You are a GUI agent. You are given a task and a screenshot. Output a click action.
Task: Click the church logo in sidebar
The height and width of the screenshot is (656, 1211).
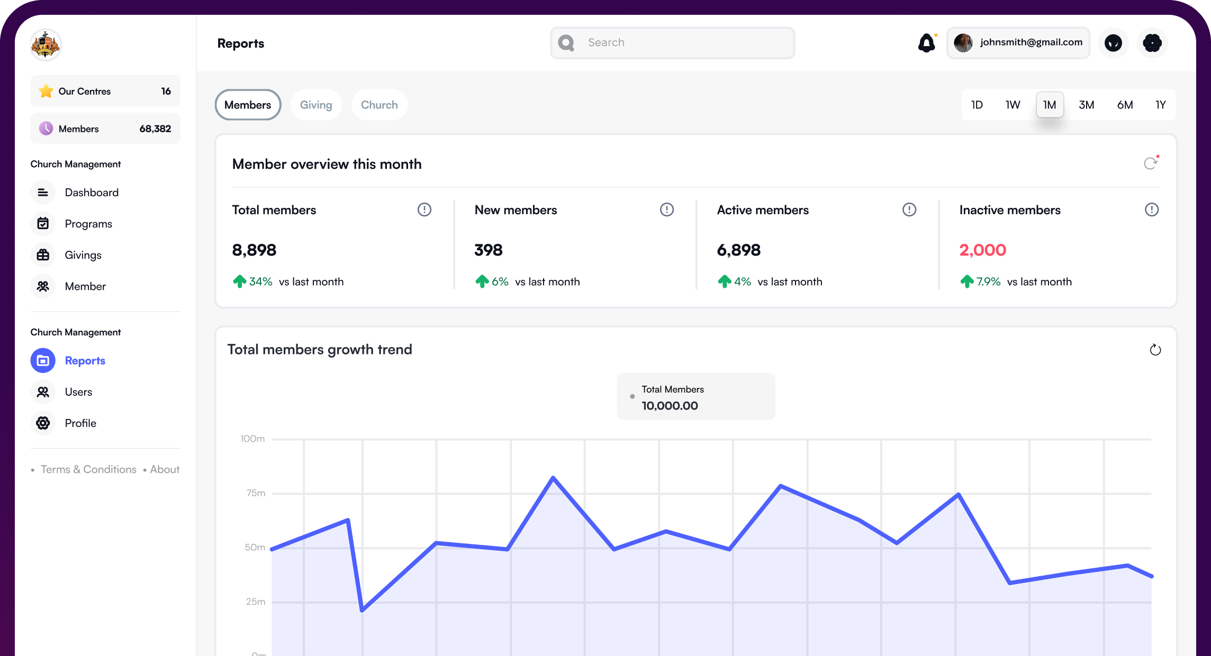coord(46,45)
